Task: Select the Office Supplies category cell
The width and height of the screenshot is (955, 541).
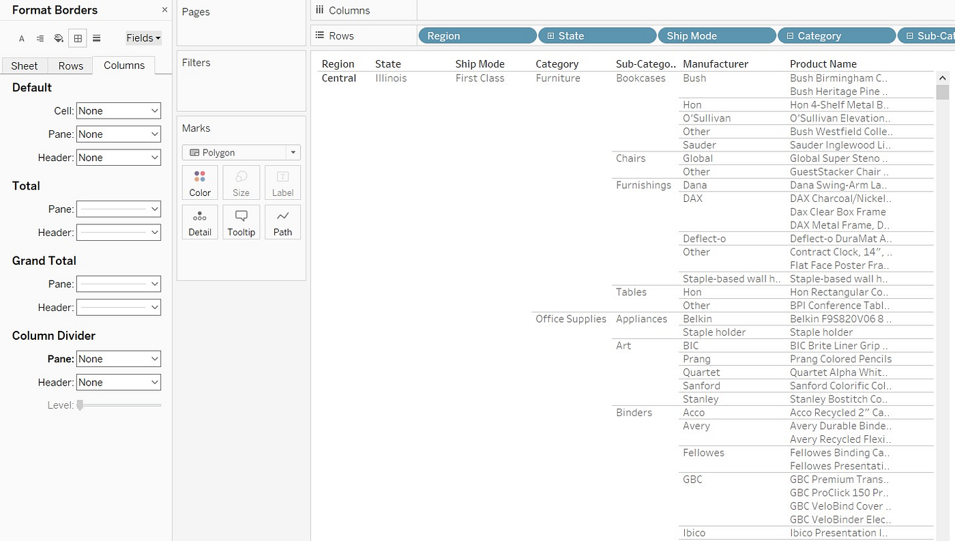Action: 571,319
